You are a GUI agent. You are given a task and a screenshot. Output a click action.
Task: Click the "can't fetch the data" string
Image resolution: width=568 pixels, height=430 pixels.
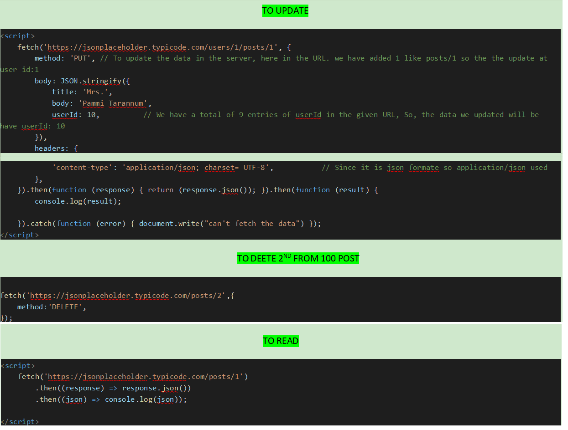click(252, 224)
